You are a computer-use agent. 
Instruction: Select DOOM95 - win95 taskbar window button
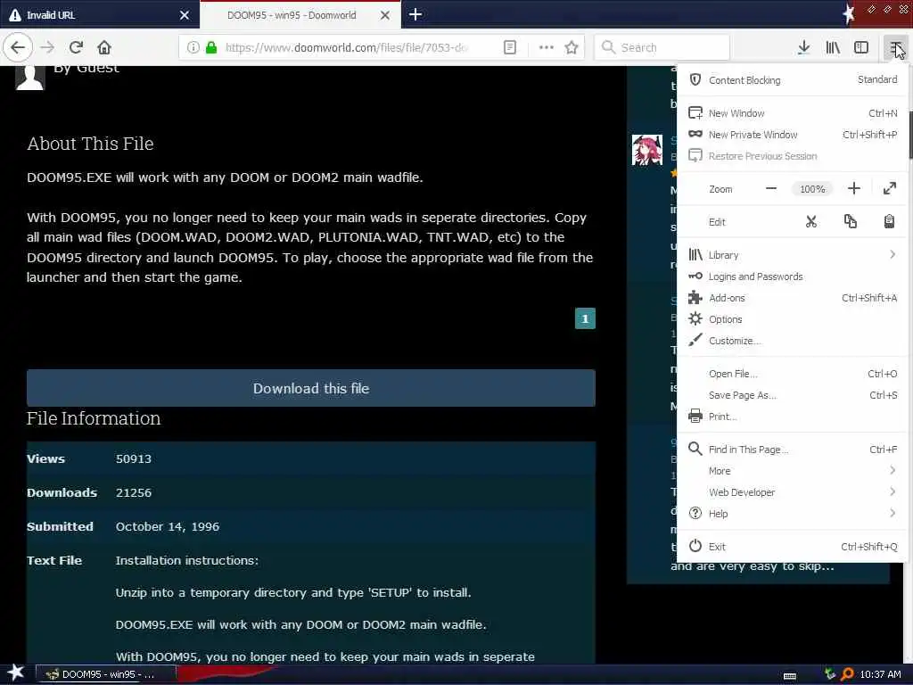tap(106, 674)
